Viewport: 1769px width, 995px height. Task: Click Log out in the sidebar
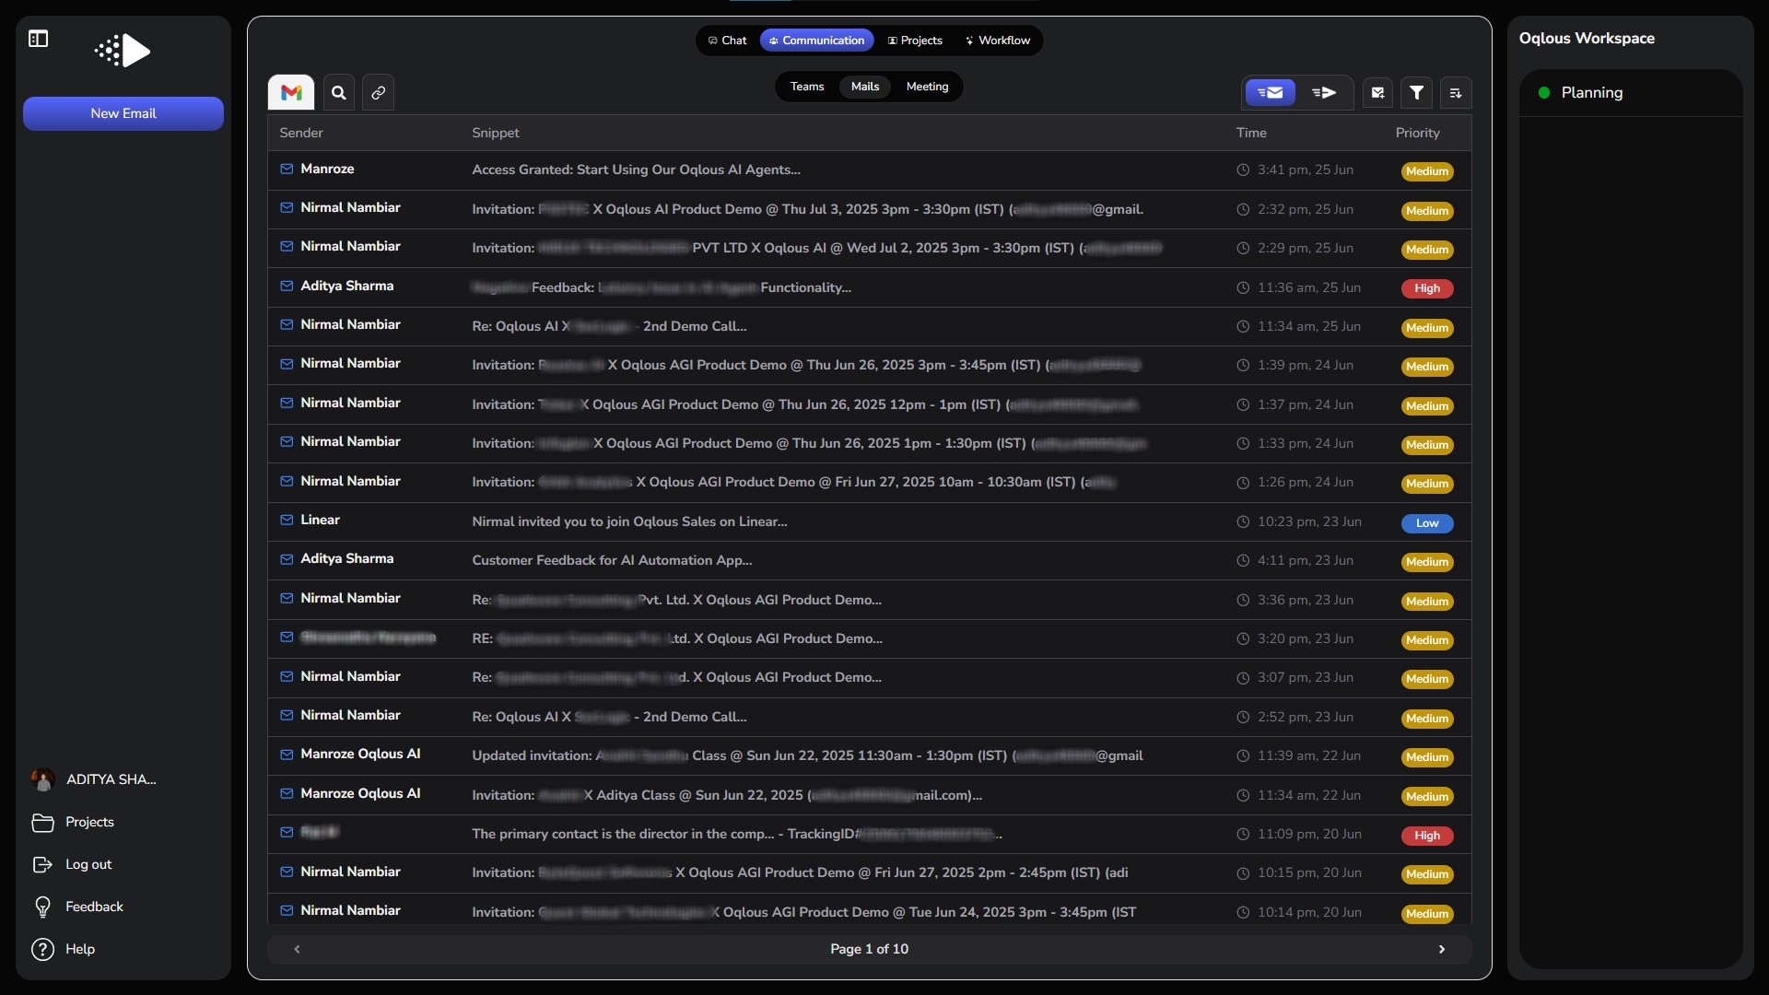88,864
